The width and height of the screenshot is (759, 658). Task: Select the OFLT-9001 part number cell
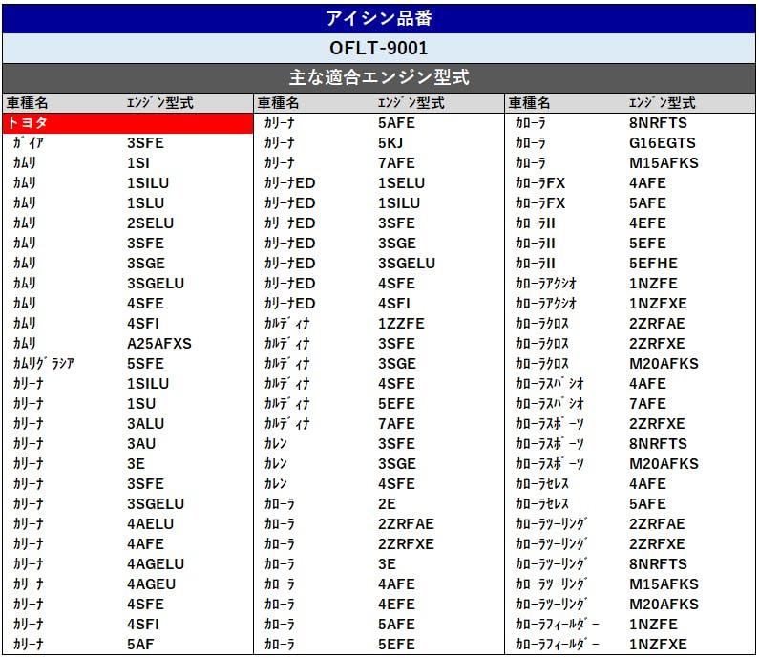(x=379, y=48)
